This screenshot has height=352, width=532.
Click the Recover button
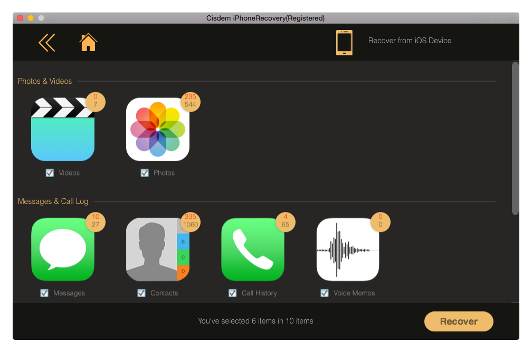(x=459, y=321)
